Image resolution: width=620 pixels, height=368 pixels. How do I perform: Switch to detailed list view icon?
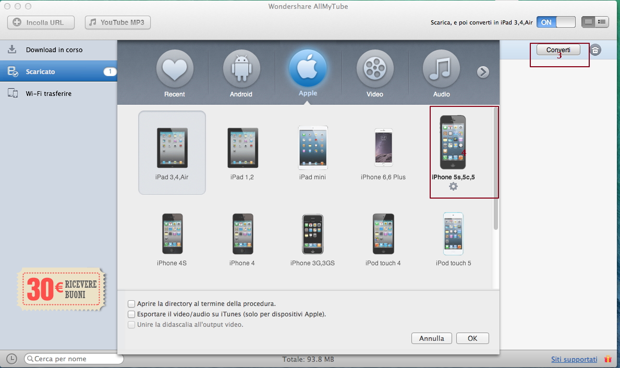pos(602,22)
